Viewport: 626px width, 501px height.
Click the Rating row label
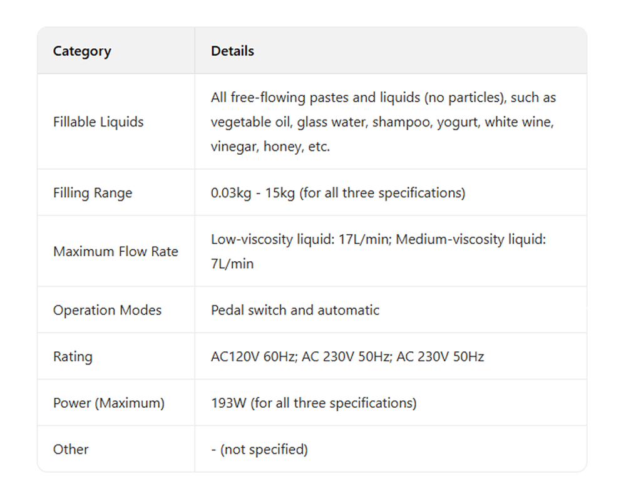pyautogui.click(x=73, y=357)
